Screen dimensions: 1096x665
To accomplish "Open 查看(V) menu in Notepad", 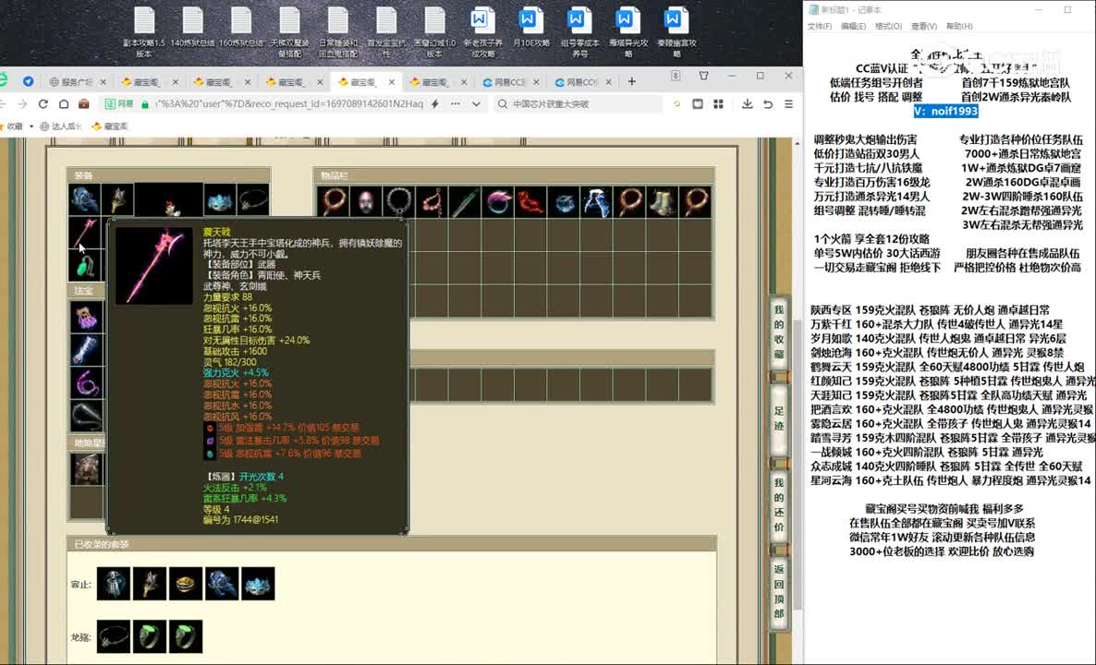I will click(924, 27).
